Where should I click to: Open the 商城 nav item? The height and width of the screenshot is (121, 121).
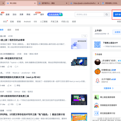(28, 15)
